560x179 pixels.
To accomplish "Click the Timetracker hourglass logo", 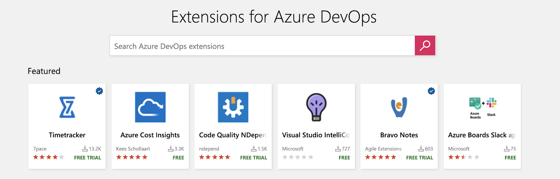I will [x=67, y=107].
